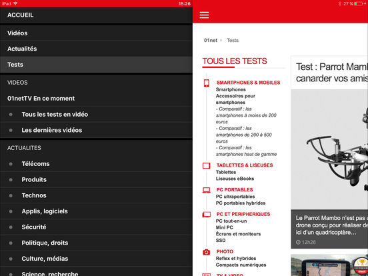The height and width of the screenshot is (276, 368).
Task: Click the monitor icon beside PC ET PERIPHERIQUES
Action: coord(206,215)
